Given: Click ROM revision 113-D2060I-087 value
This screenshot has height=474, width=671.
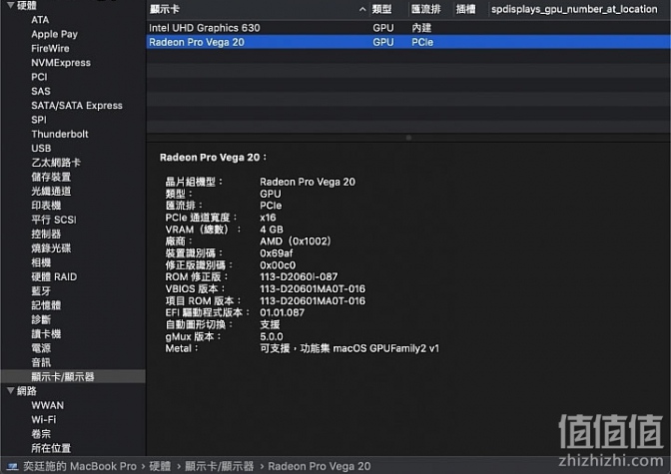Looking at the screenshot, I should [299, 276].
